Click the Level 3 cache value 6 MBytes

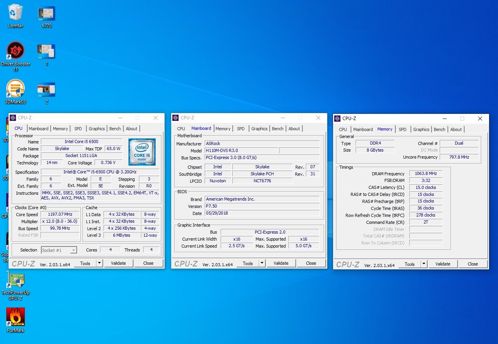click(122, 235)
